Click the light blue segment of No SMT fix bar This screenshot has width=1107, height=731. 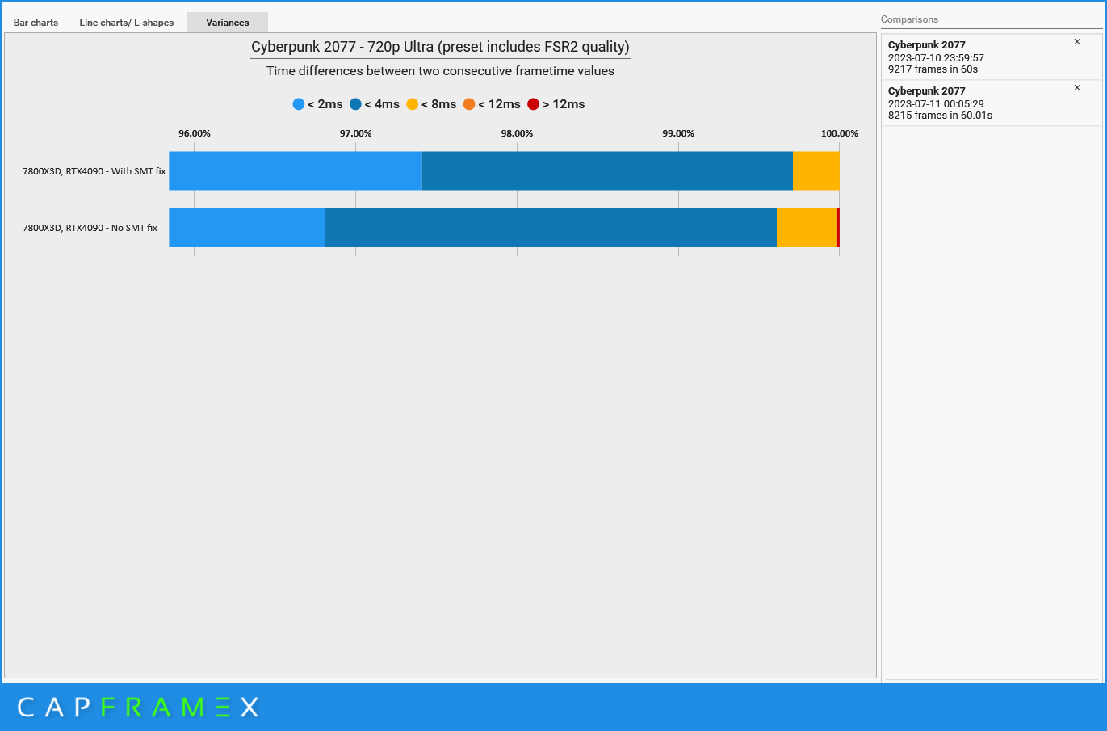(x=247, y=228)
